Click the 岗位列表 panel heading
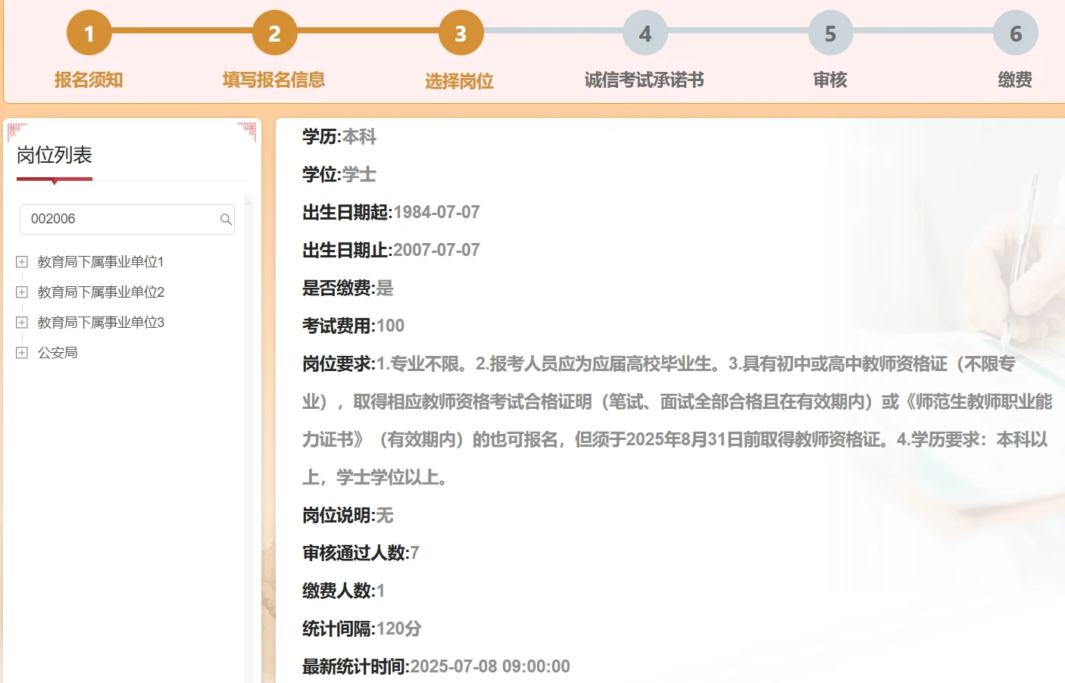Screen dimensions: 1065x683 55,155
